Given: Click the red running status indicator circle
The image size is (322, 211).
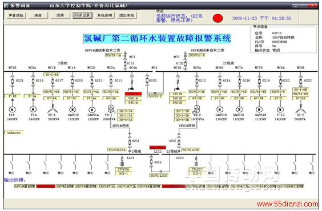Looking at the screenshot, I should click(x=218, y=18).
